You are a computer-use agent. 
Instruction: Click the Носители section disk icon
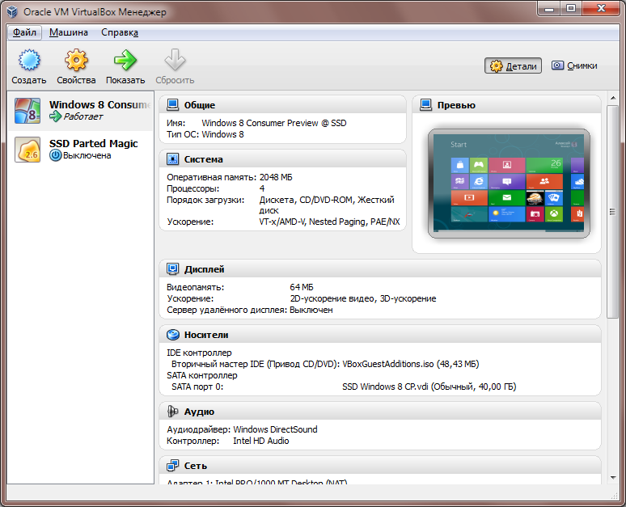[172, 335]
